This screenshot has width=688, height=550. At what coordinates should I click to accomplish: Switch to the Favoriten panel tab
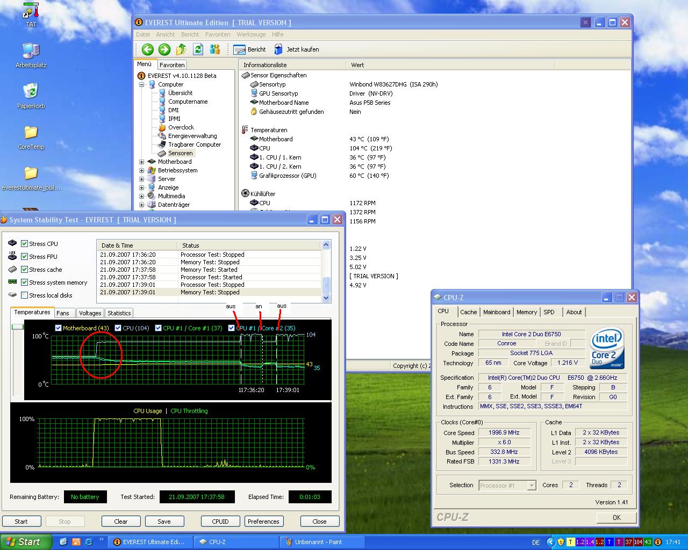tap(172, 65)
